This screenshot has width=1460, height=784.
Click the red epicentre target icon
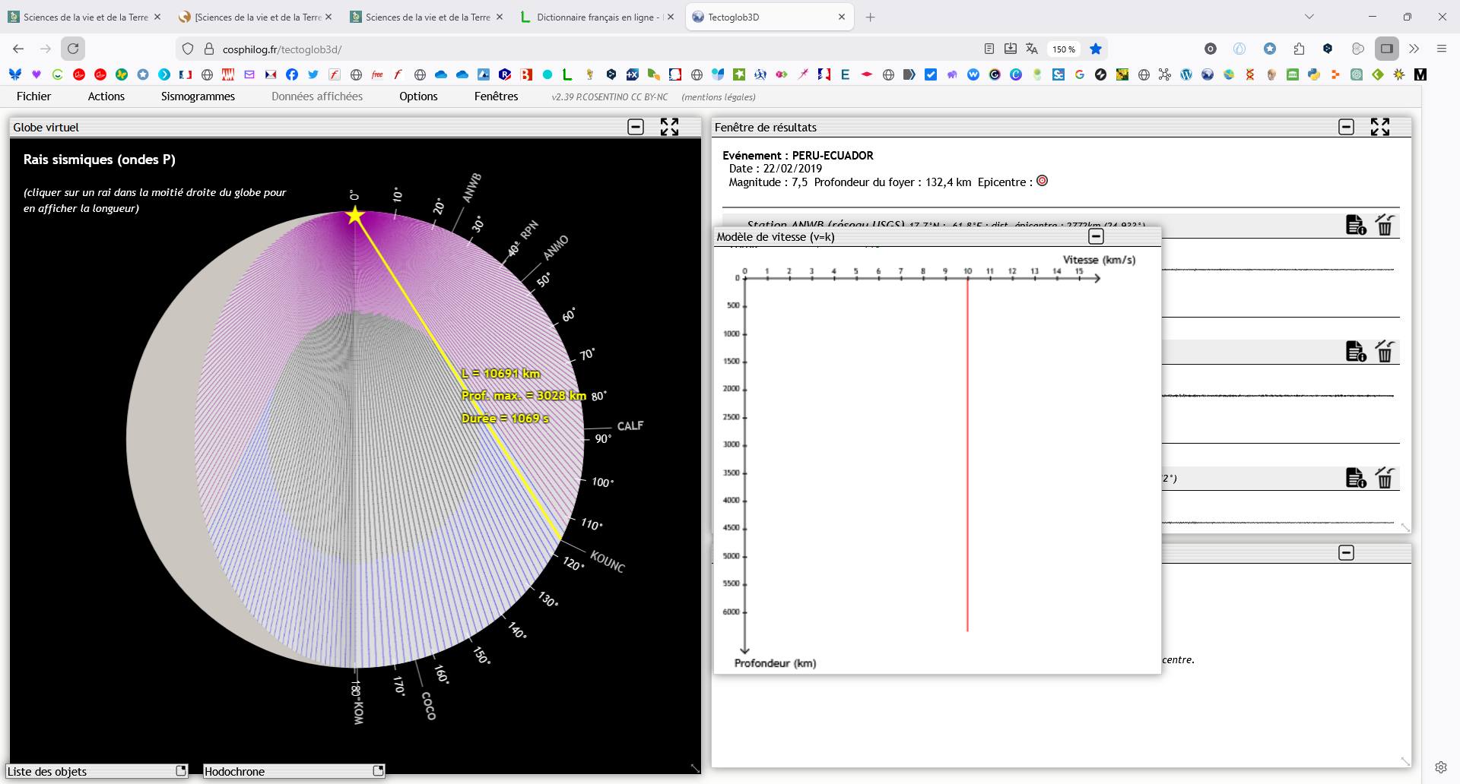[1043, 181]
